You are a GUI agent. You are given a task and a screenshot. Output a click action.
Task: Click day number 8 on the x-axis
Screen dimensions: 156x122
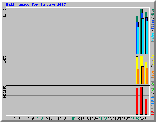(x=42, y=119)
